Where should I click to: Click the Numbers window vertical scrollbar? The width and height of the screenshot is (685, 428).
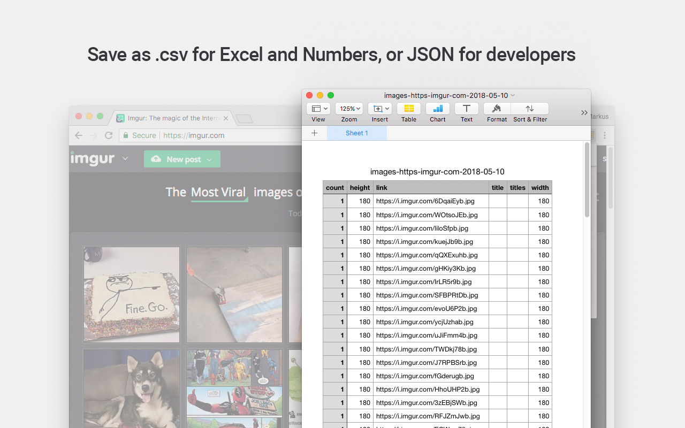pos(587,179)
